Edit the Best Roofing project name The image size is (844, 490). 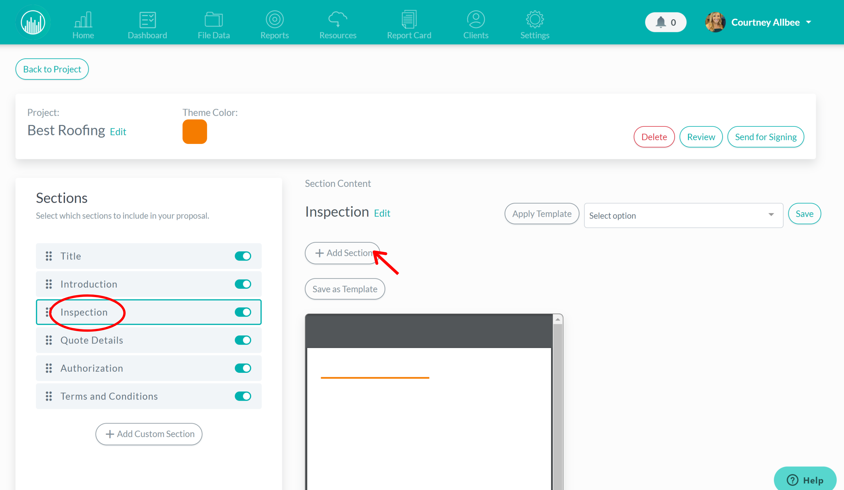point(118,132)
